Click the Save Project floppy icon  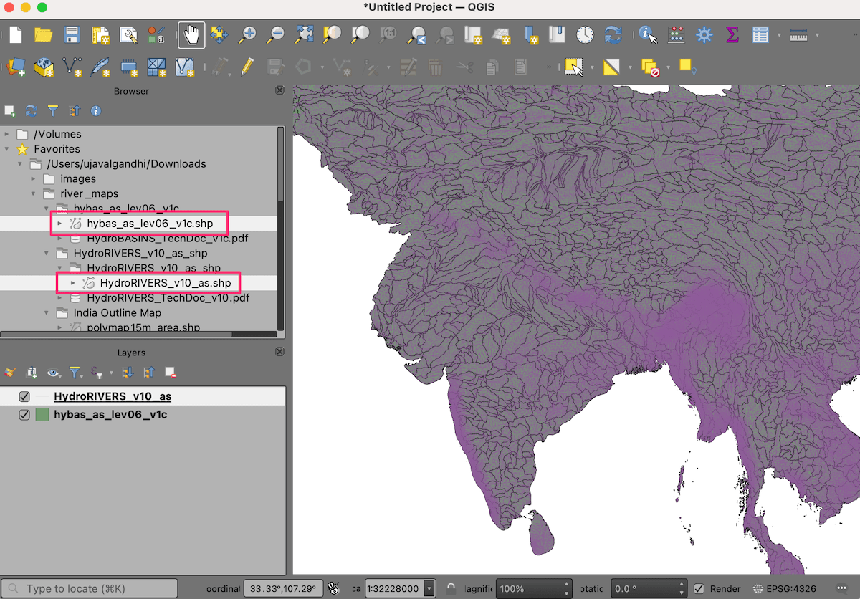[72, 34]
